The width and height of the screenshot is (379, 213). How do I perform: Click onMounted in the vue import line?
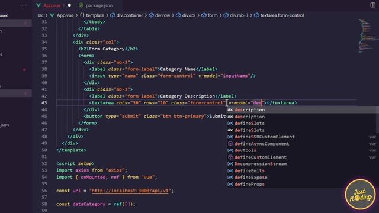(93, 177)
